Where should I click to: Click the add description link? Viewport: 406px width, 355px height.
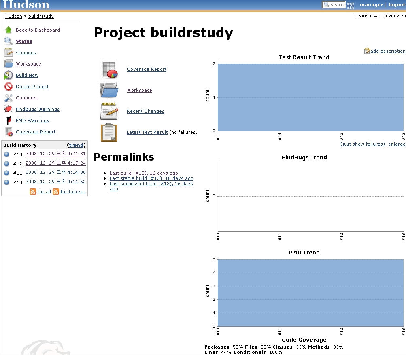click(388, 51)
